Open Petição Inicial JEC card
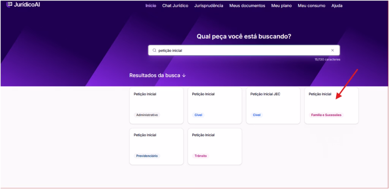Viewport: 389px width, 189px height. point(273,106)
